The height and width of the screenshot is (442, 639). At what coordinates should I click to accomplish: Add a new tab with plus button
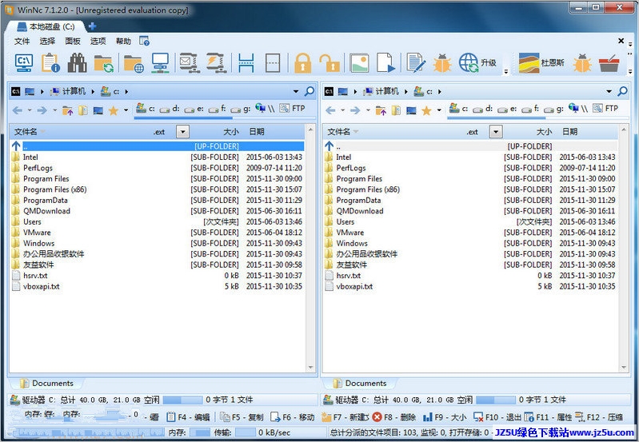click(93, 26)
